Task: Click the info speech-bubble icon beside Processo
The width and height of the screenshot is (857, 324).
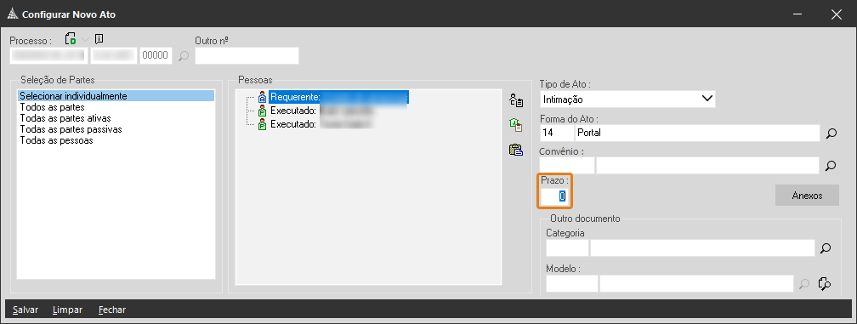Action: 99,39
